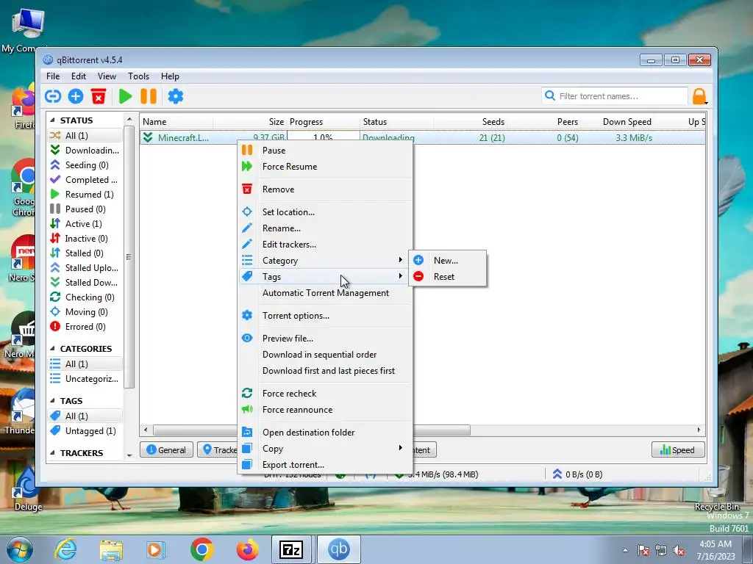Click New... in Tags submenu

coord(447,261)
